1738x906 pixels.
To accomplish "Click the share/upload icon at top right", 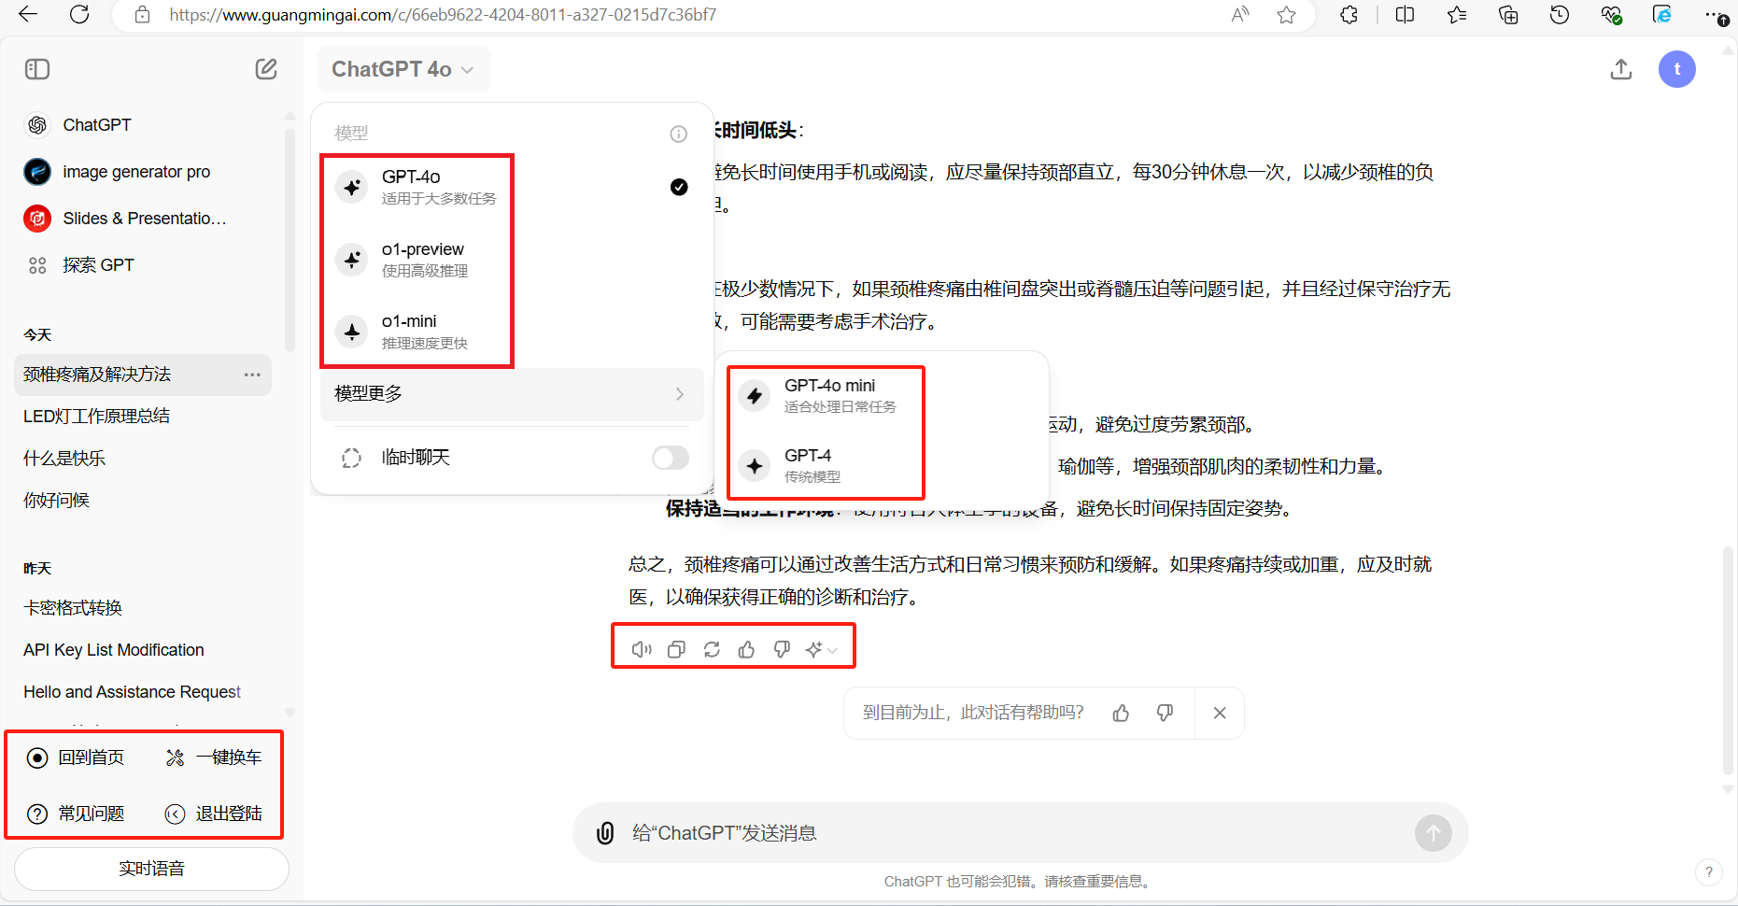I will coord(1621,69).
